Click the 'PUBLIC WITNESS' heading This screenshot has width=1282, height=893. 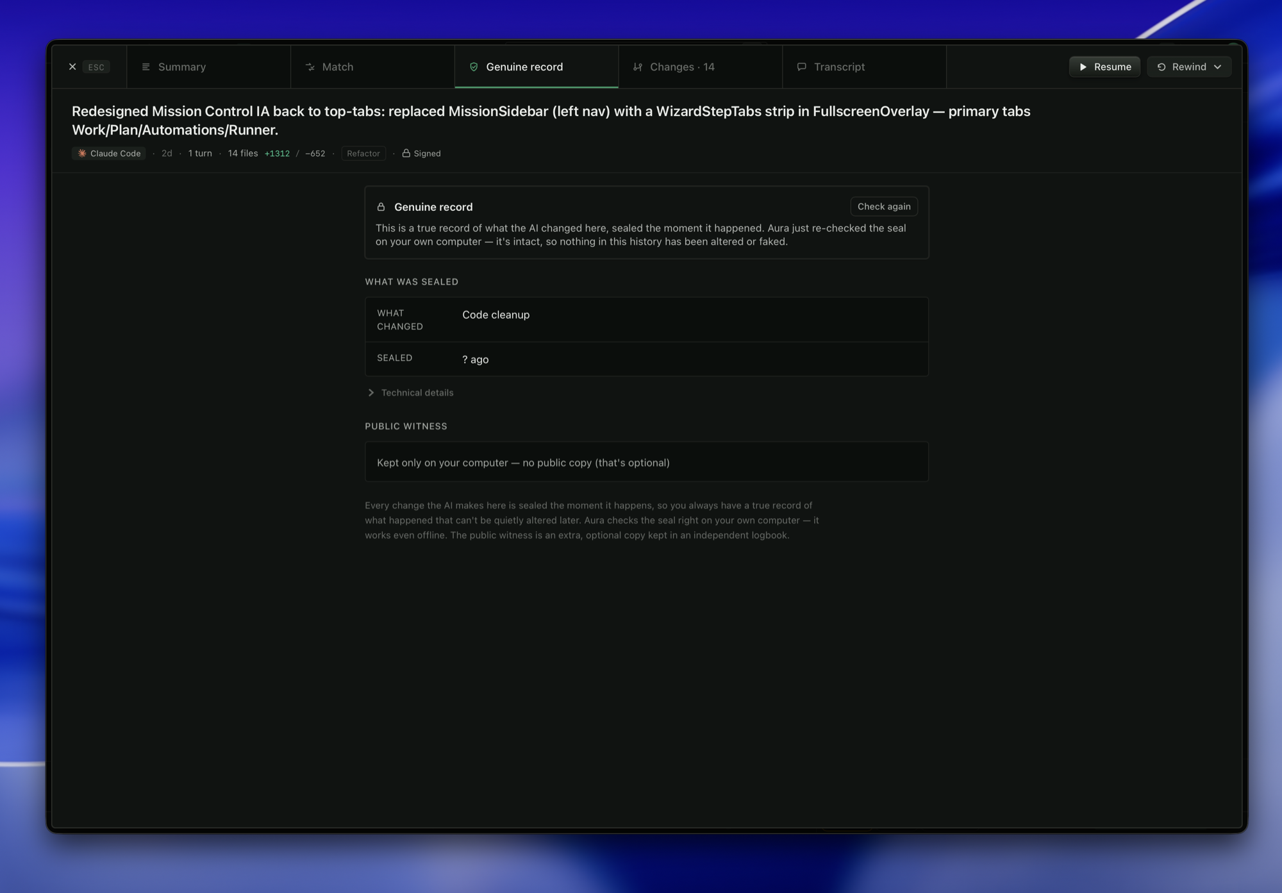[406, 426]
